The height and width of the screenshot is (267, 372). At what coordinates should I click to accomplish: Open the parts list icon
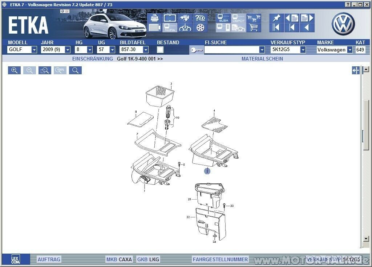[x=155, y=28]
